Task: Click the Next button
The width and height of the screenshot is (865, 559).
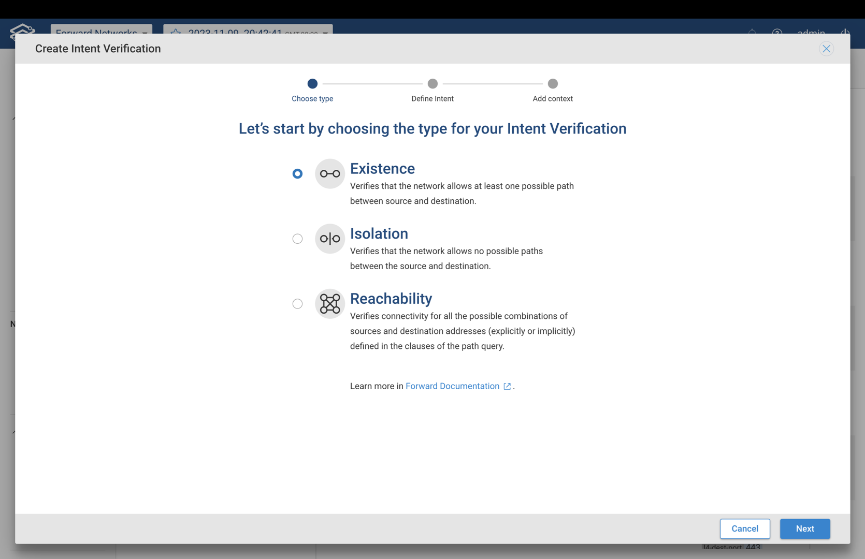Action: click(804, 528)
